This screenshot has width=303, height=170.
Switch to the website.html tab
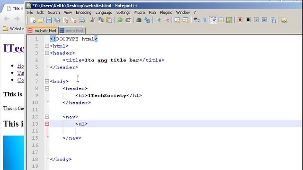click(42, 30)
